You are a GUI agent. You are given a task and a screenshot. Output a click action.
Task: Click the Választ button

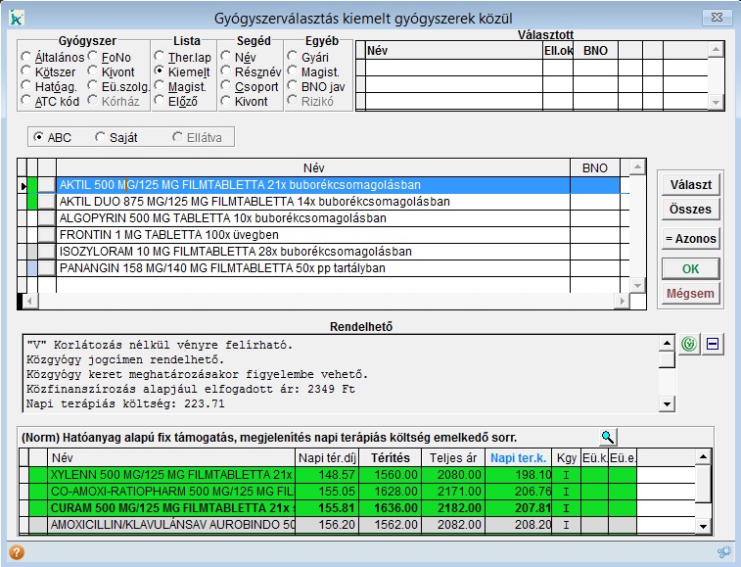click(690, 184)
